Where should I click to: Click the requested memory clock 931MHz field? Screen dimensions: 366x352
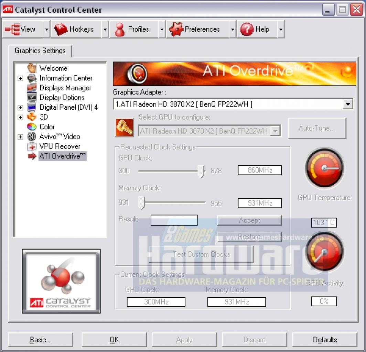260,203
